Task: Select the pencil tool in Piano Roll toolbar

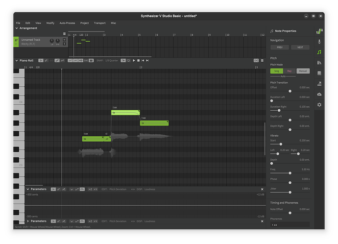Action: tap(46, 61)
